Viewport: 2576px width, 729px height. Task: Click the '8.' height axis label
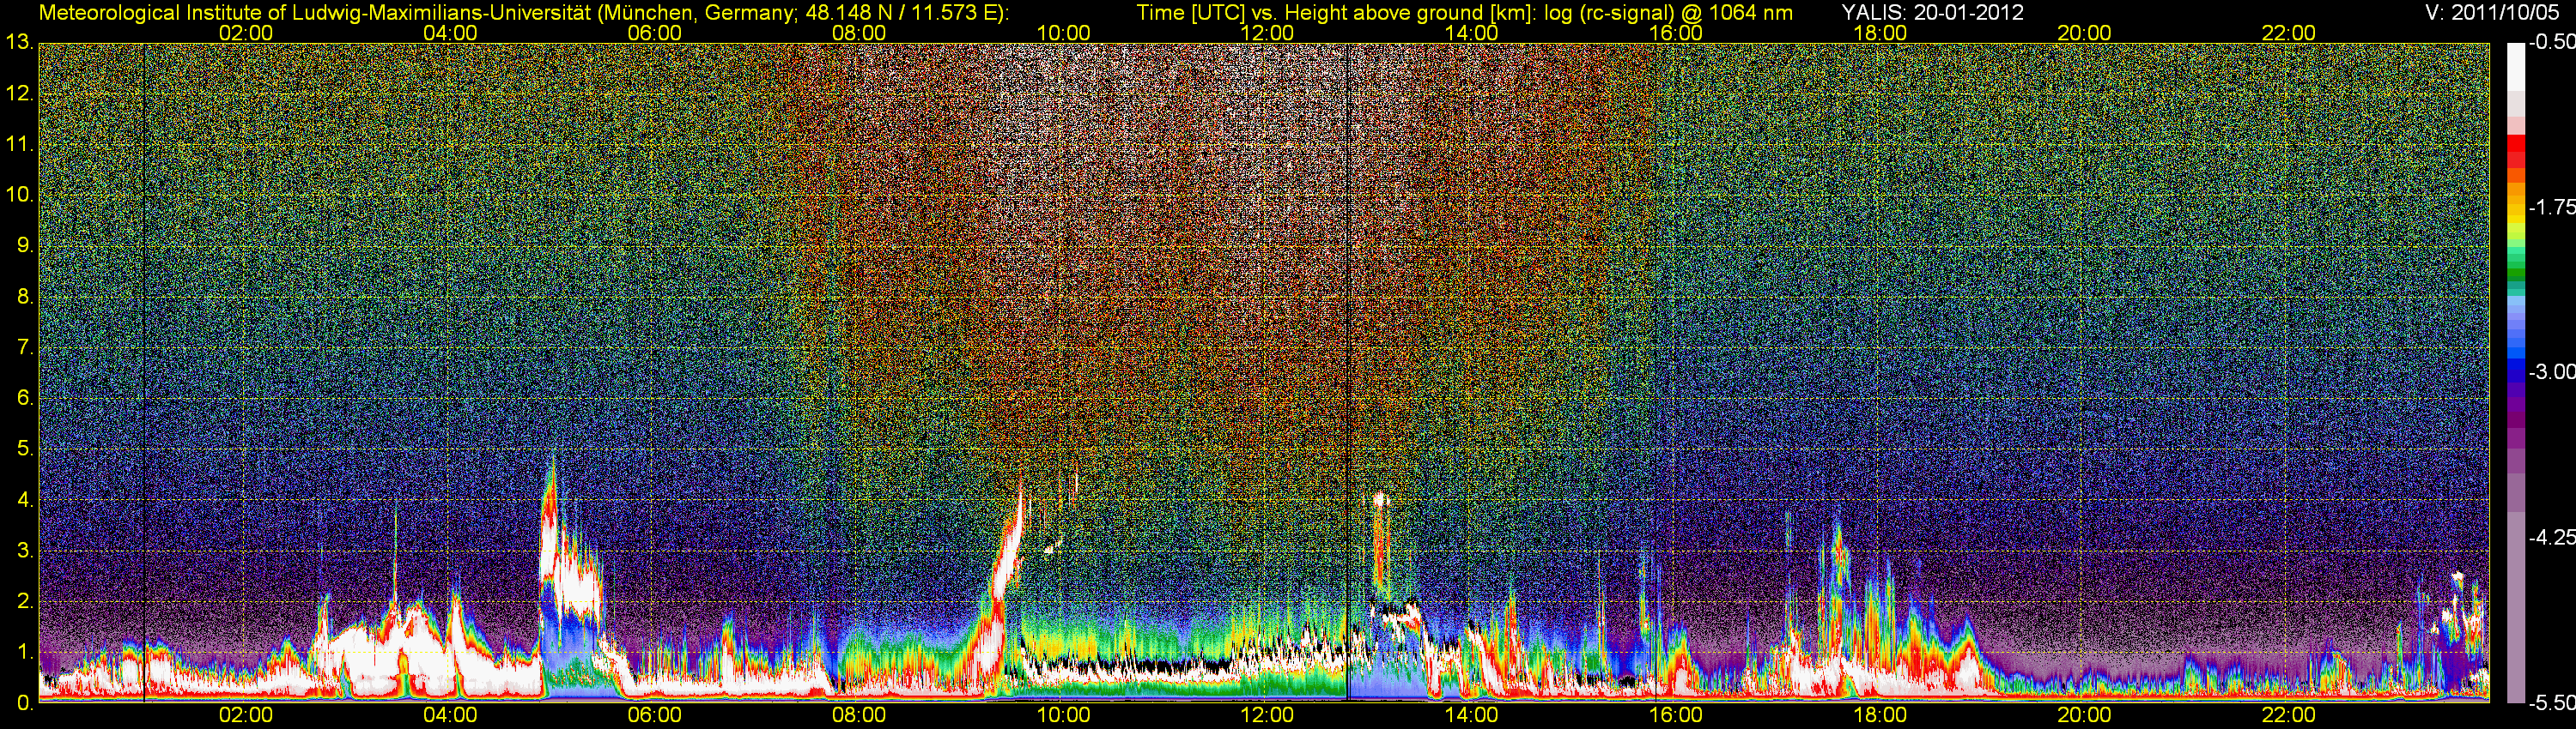[25, 297]
